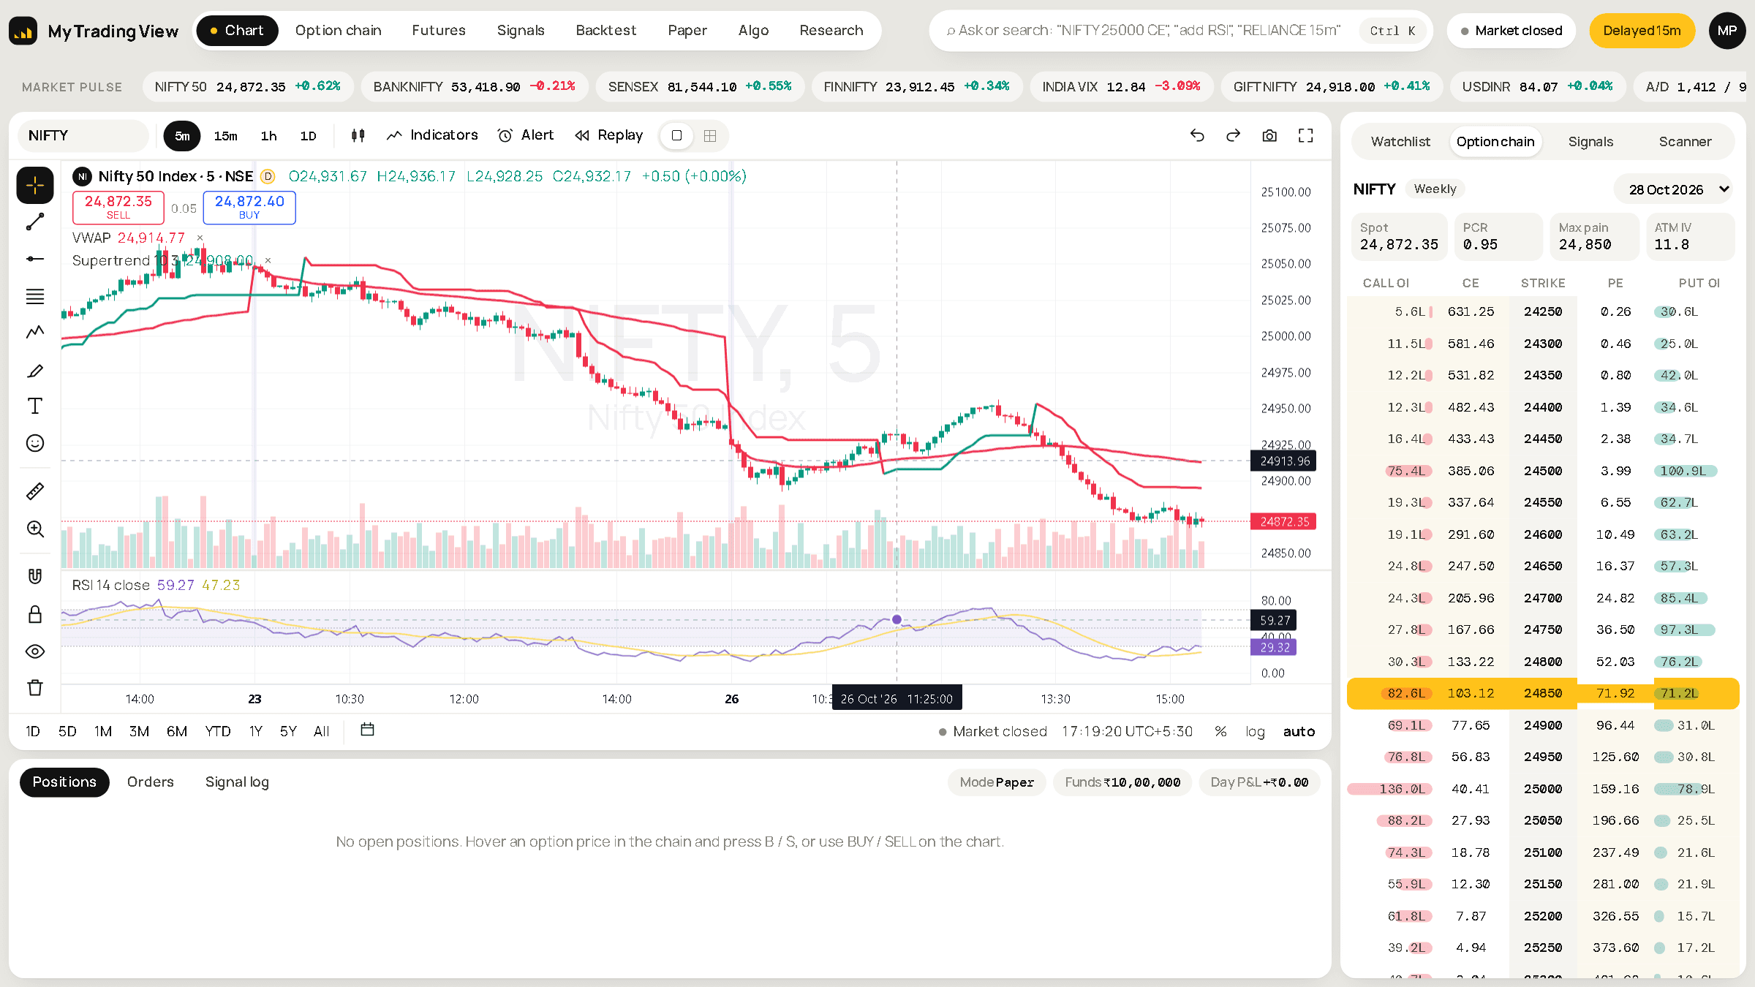Focus the Ask or search box

(1180, 31)
